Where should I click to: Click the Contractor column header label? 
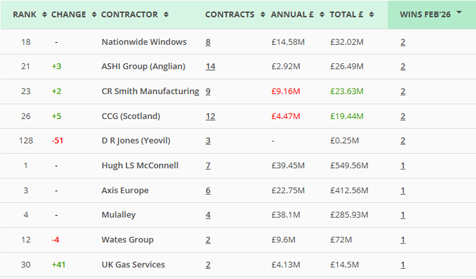[129, 14]
